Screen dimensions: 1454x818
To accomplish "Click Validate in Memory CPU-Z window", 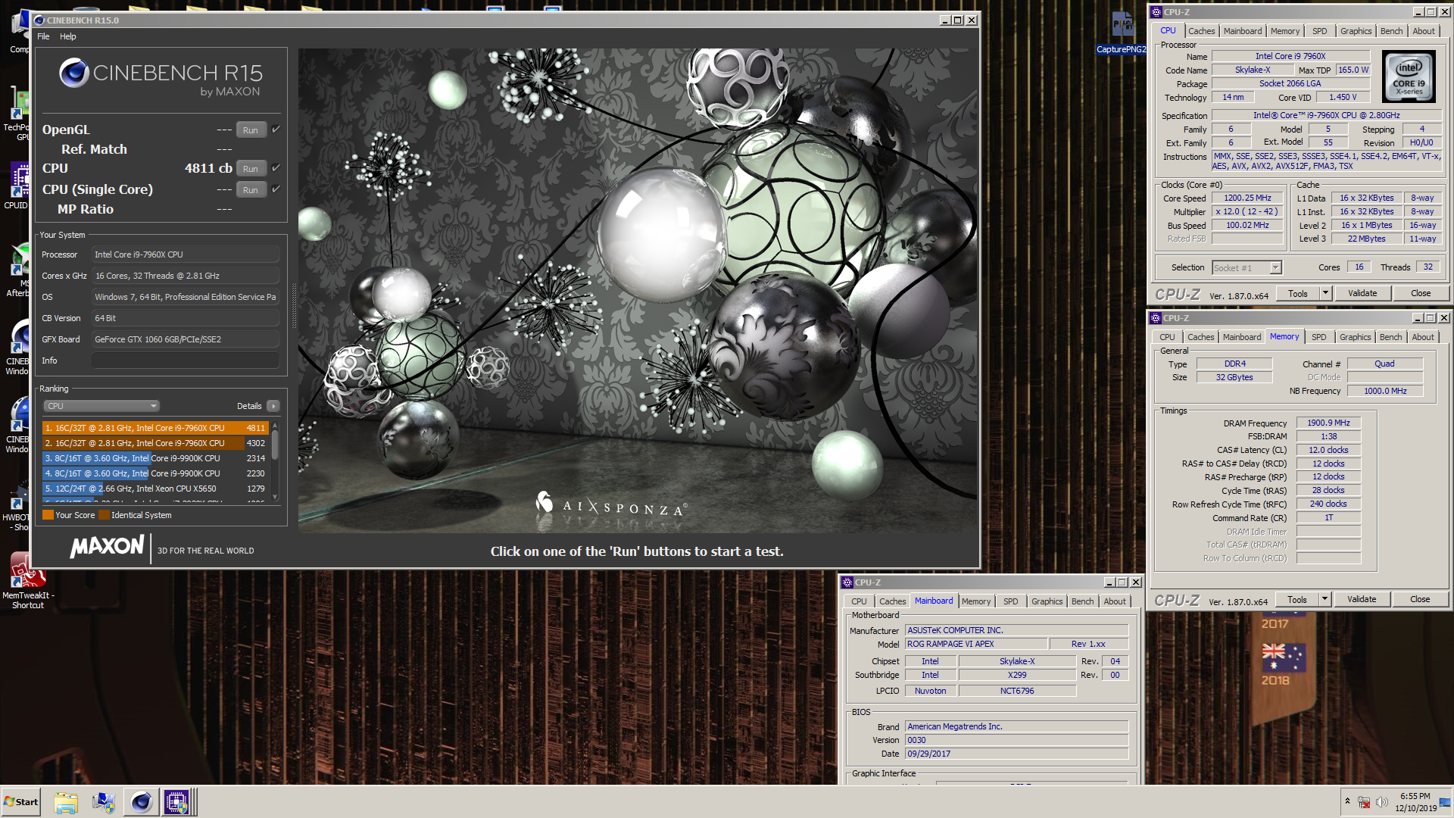I will point(1362,599).
